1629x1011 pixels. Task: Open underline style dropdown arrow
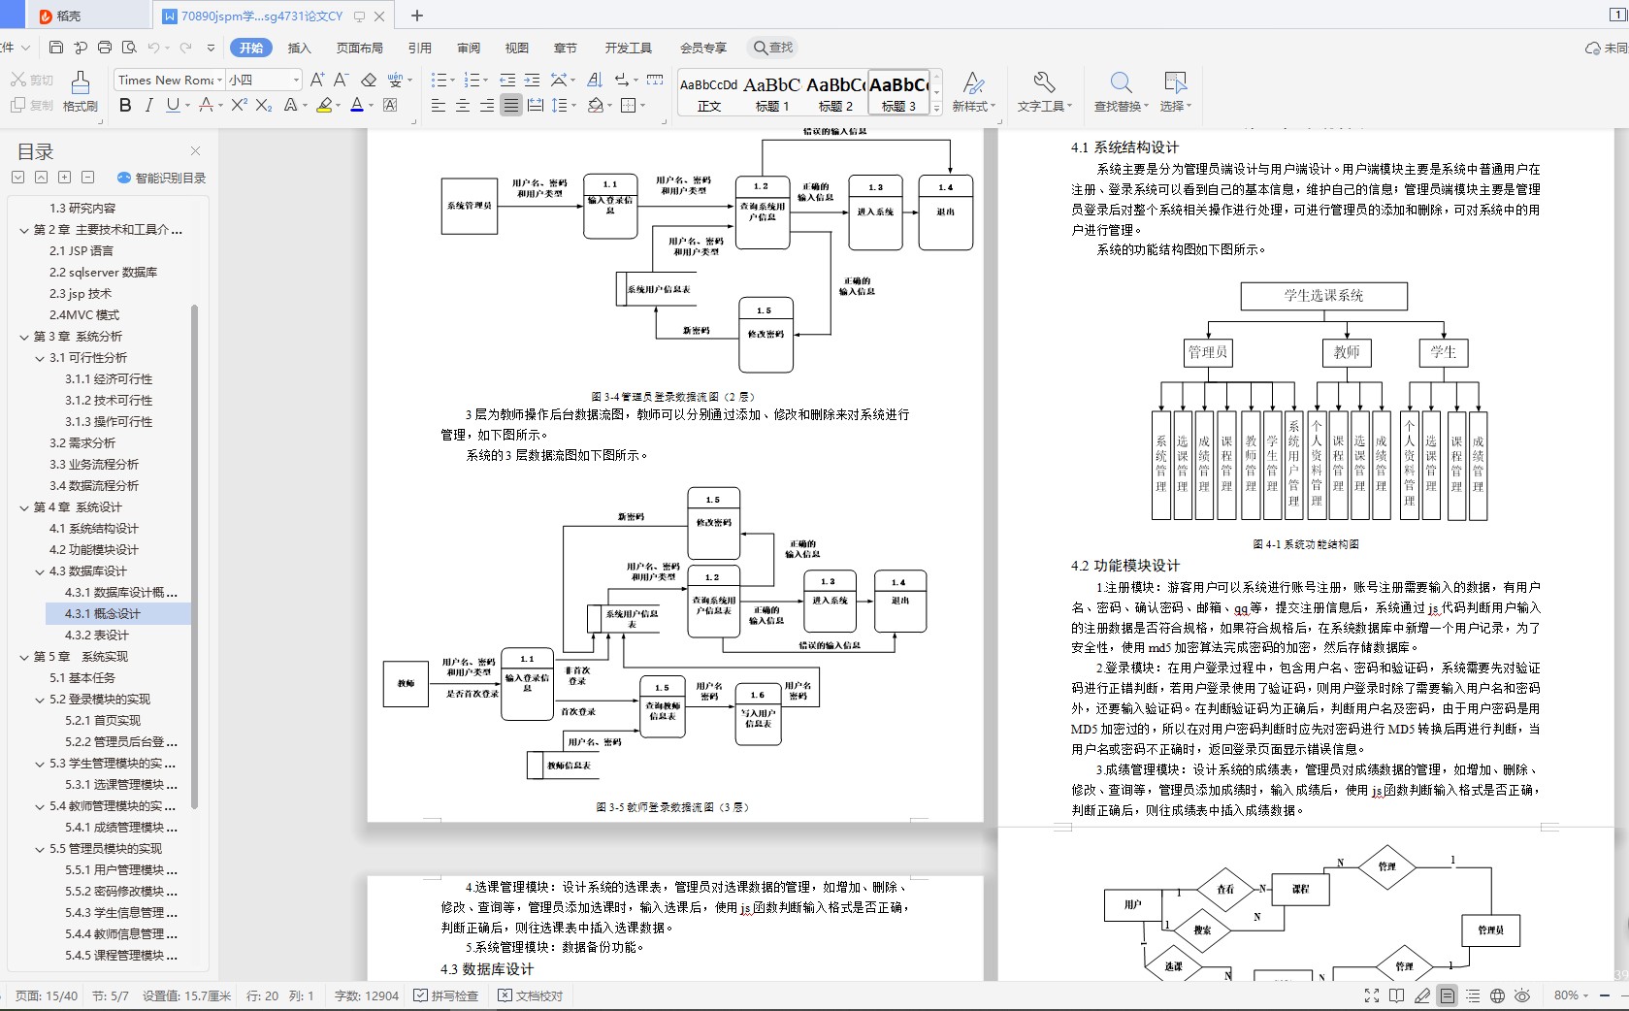pos(188,105)
